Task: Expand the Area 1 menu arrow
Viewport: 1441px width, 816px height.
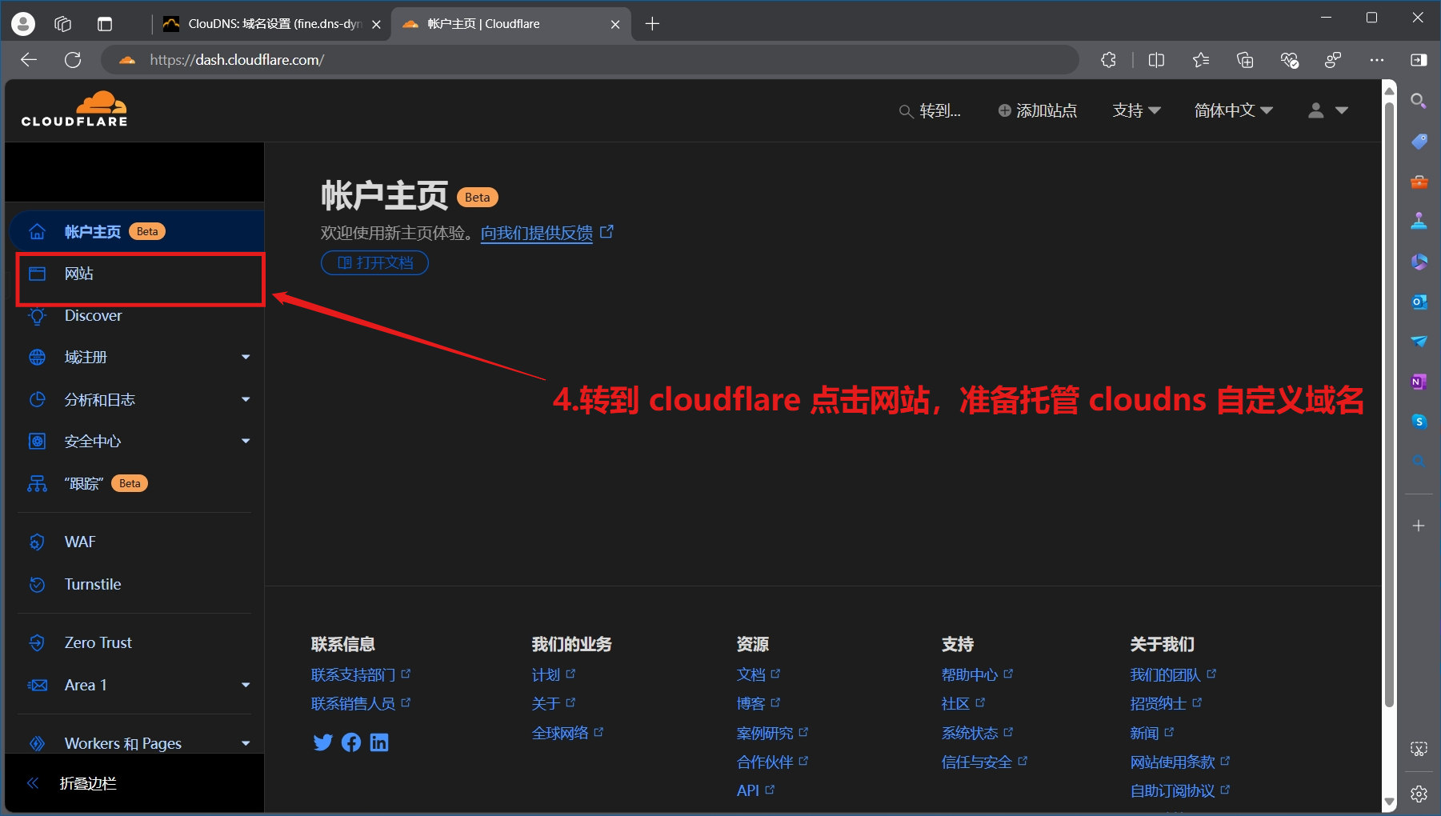Action: [x=246, y=685]
